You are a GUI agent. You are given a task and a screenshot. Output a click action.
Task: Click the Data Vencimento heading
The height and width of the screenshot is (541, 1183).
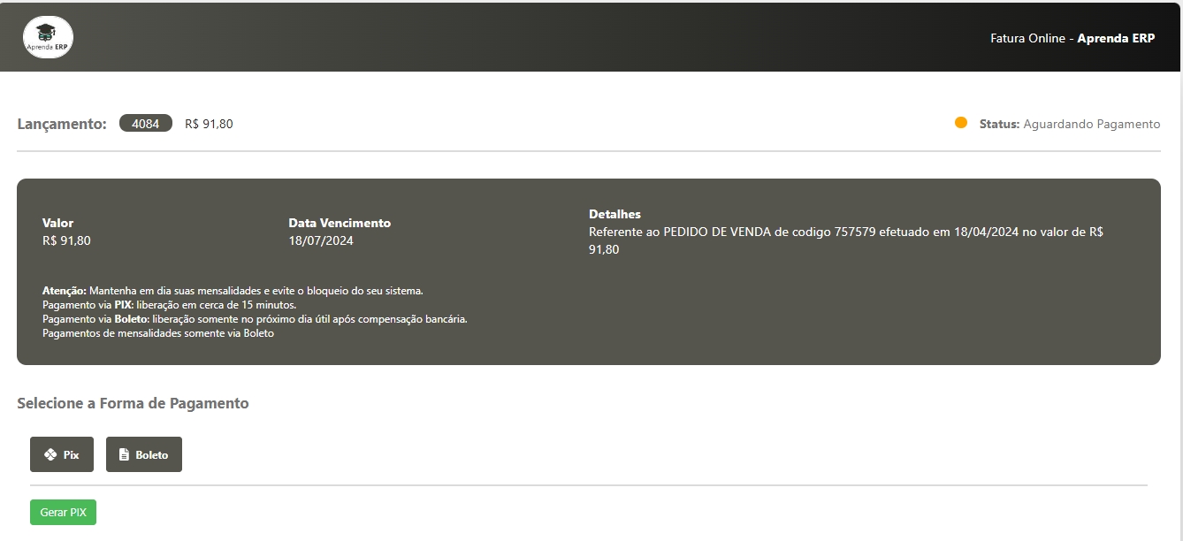tap(340, 223)
